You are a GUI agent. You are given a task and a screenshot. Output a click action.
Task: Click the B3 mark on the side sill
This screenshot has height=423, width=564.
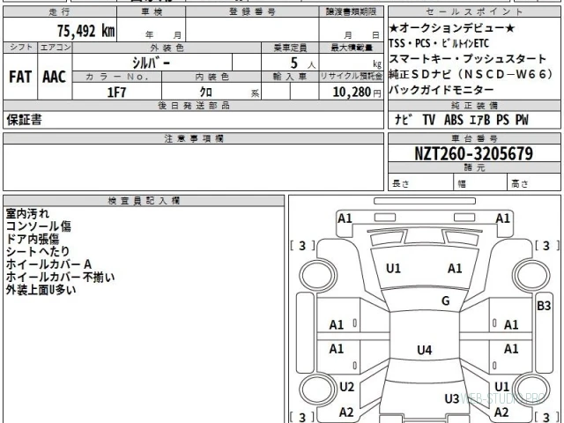[544, 306]
